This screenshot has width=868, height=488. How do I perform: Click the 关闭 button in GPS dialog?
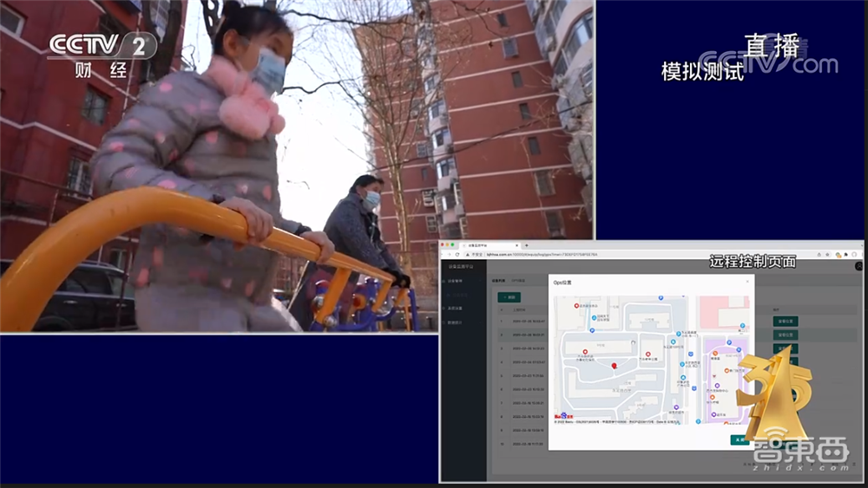pos(740,440)
